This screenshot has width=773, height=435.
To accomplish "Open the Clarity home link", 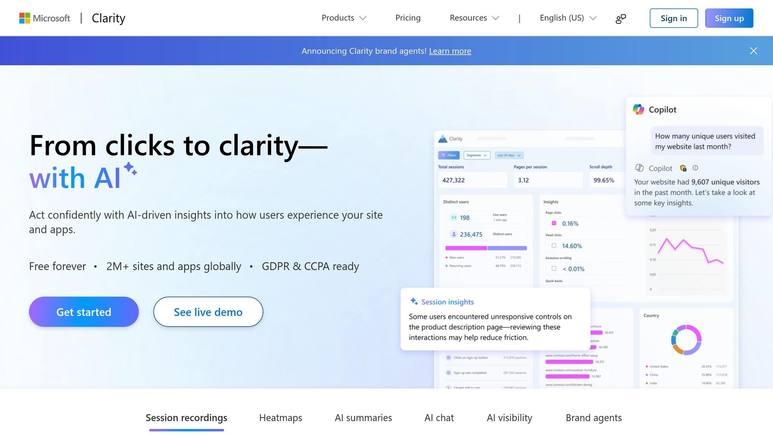I will click(x=108, y=18).
